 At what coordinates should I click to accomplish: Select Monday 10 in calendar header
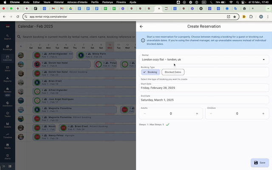click(110, 46)
